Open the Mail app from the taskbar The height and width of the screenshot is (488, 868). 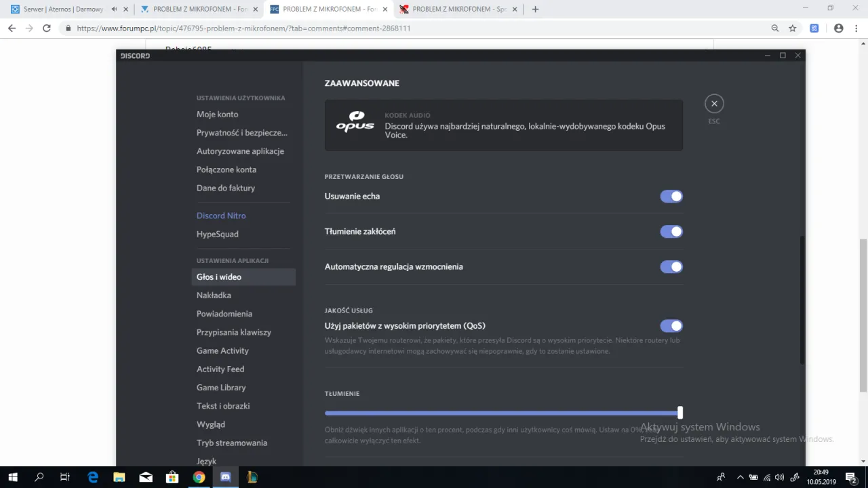click(146, 477)
